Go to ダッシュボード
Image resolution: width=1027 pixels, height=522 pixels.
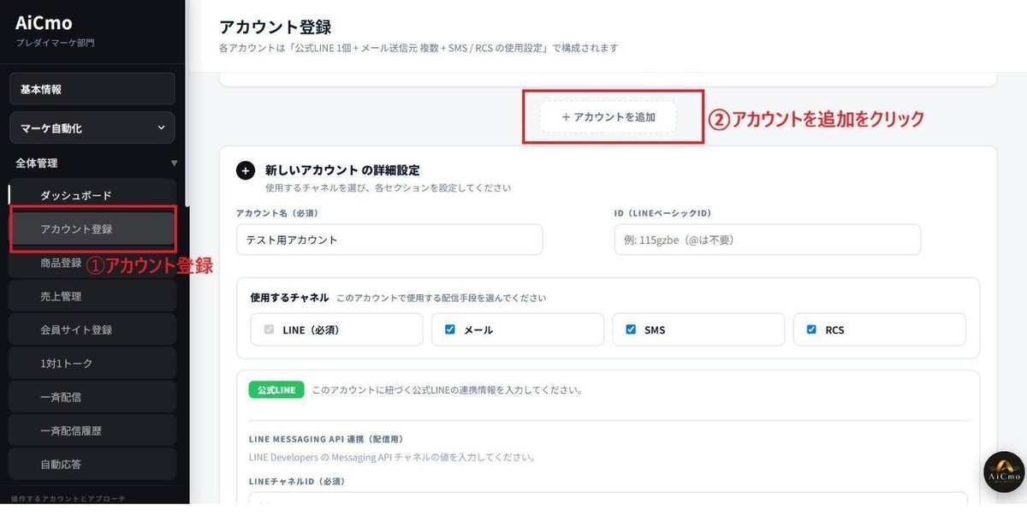pyautogui.click(x=92, y=195)
